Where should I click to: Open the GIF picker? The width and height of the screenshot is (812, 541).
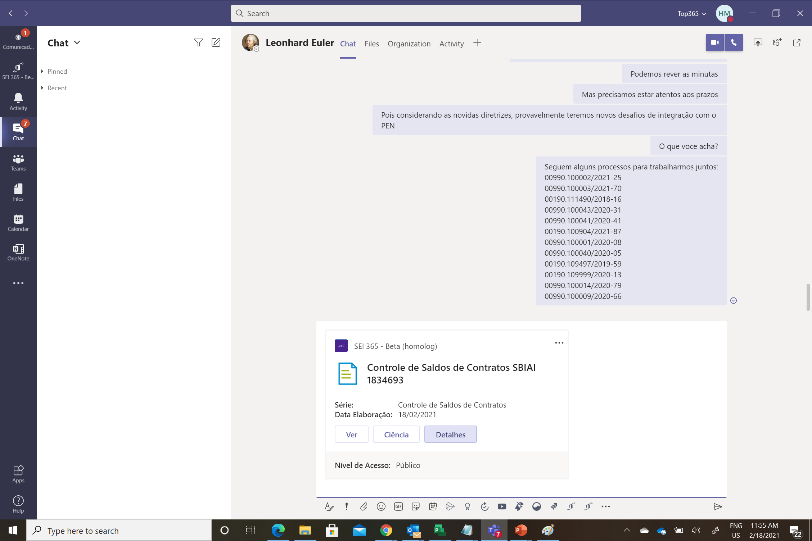(398, 506)
